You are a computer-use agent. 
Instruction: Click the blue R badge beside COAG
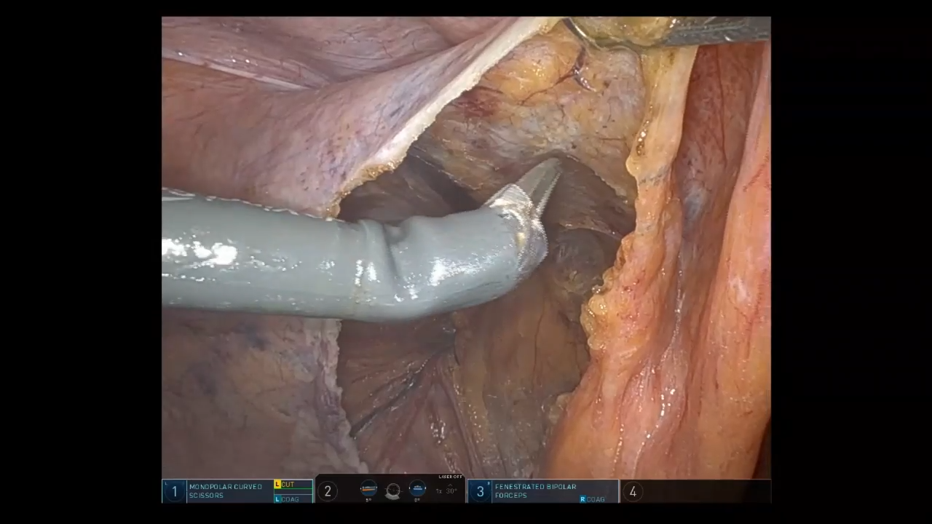click(x=583, y=499)
